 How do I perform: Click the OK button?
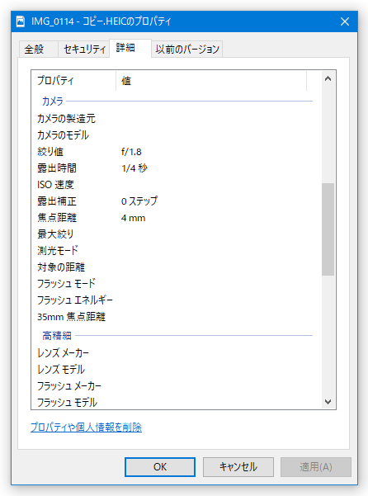point(159,466)
